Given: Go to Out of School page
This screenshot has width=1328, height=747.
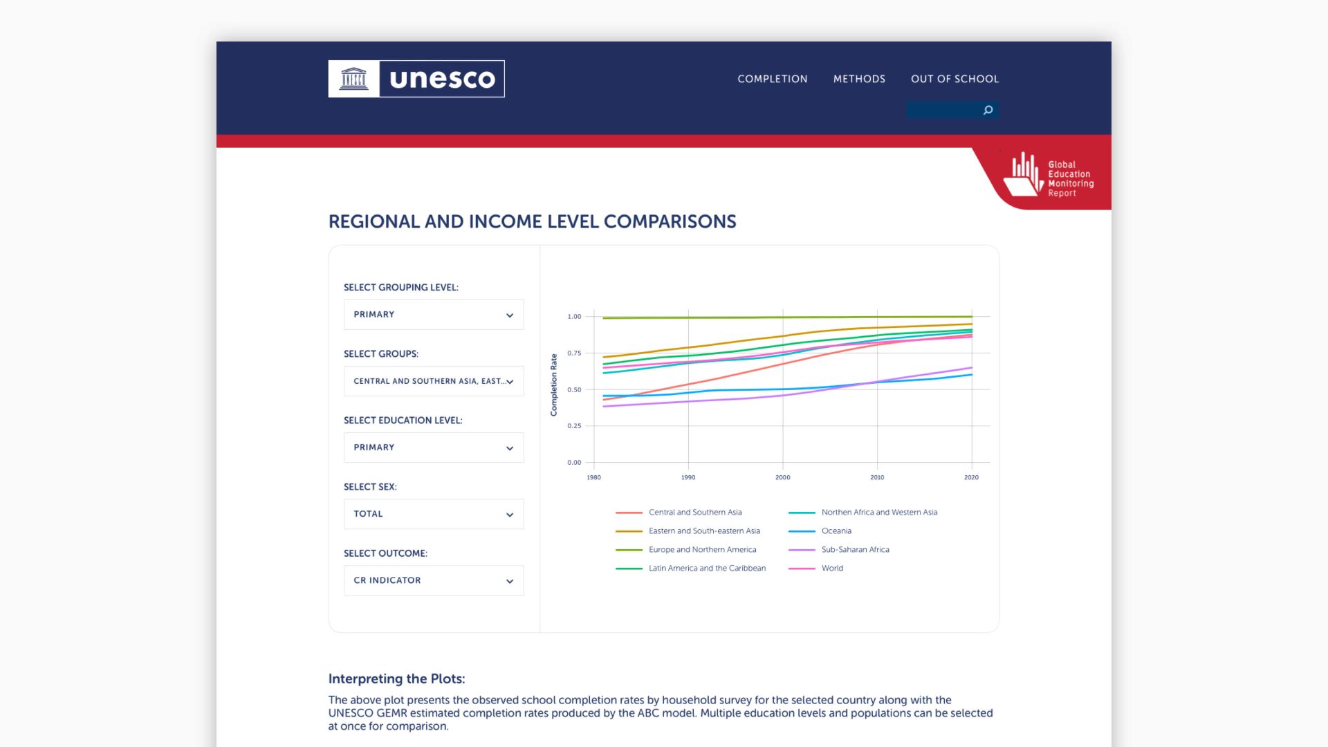Looking at the screenshot, I should tap(954, 79).
